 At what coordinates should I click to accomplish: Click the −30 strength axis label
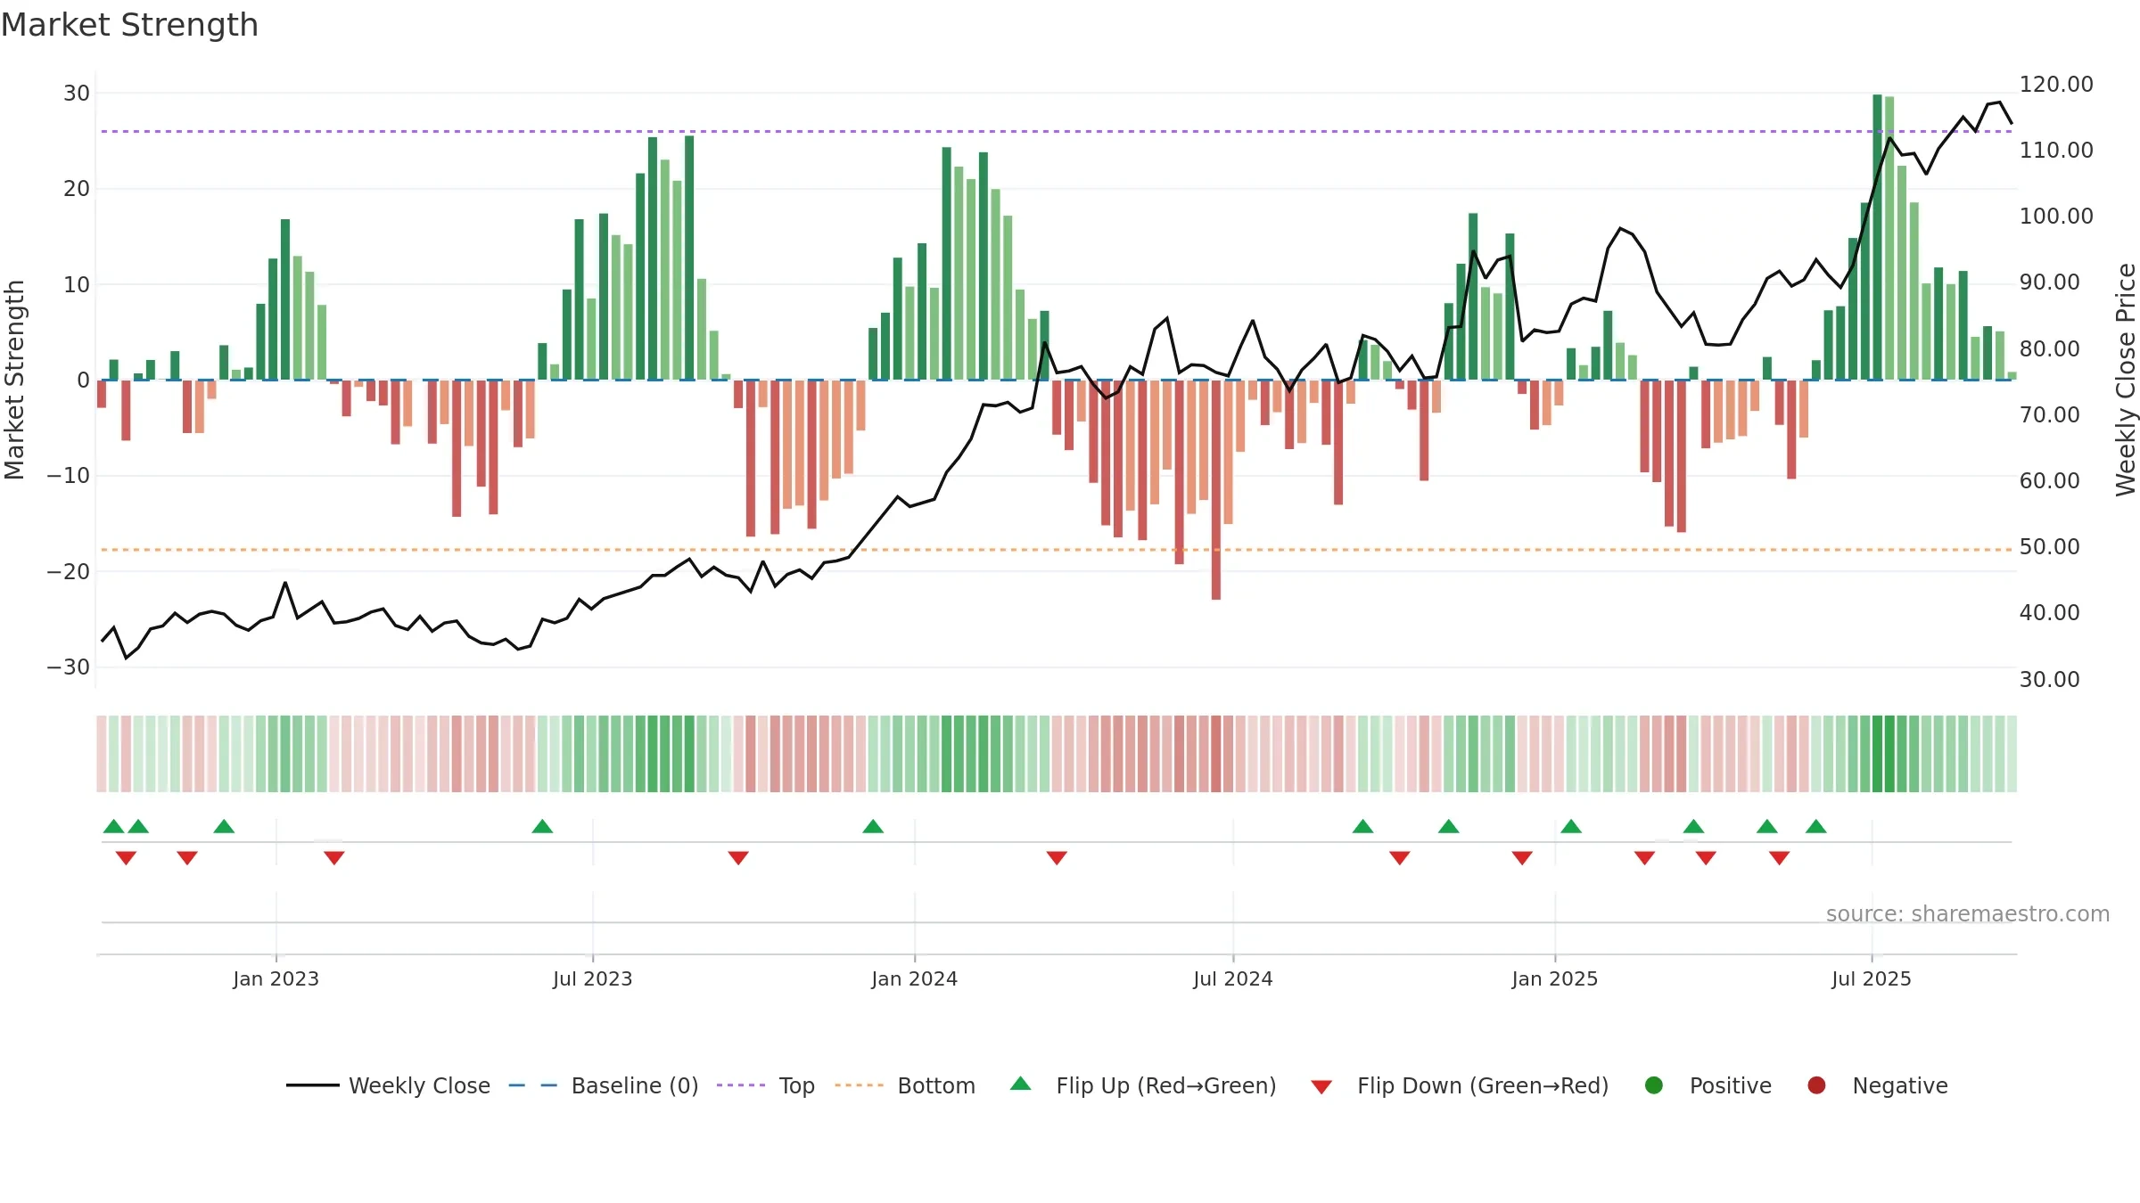click(69, 667)
